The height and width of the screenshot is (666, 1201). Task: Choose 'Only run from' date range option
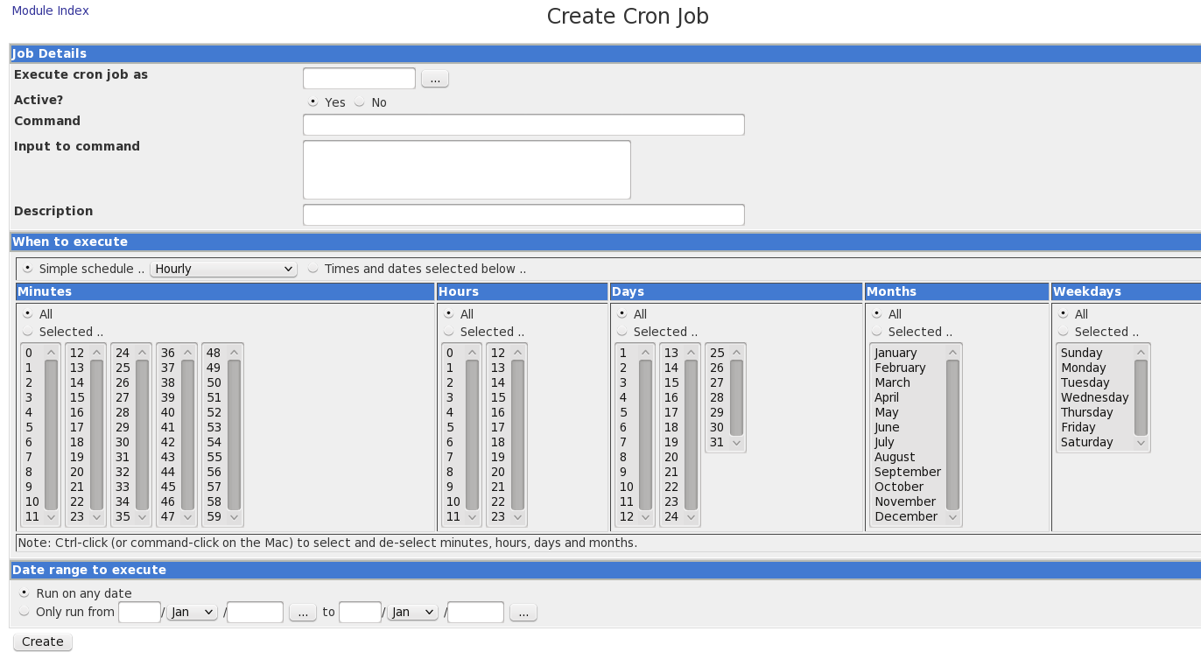pyautogui.click(x=25, y=612)
